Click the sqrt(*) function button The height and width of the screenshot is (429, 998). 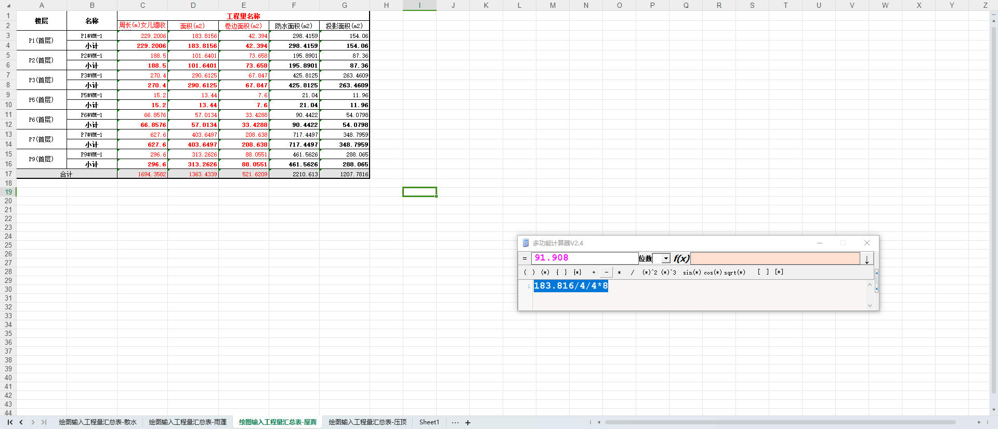click(735, 272)
